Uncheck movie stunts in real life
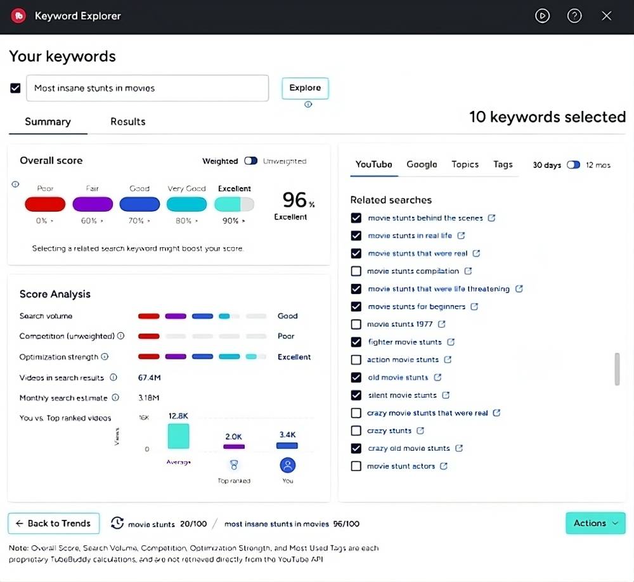This screenshot has height=582, width=634. 356,235
